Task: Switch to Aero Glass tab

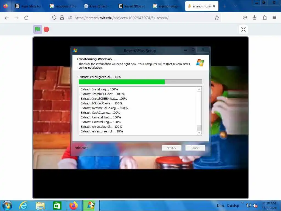Action: tap(28, 6)
